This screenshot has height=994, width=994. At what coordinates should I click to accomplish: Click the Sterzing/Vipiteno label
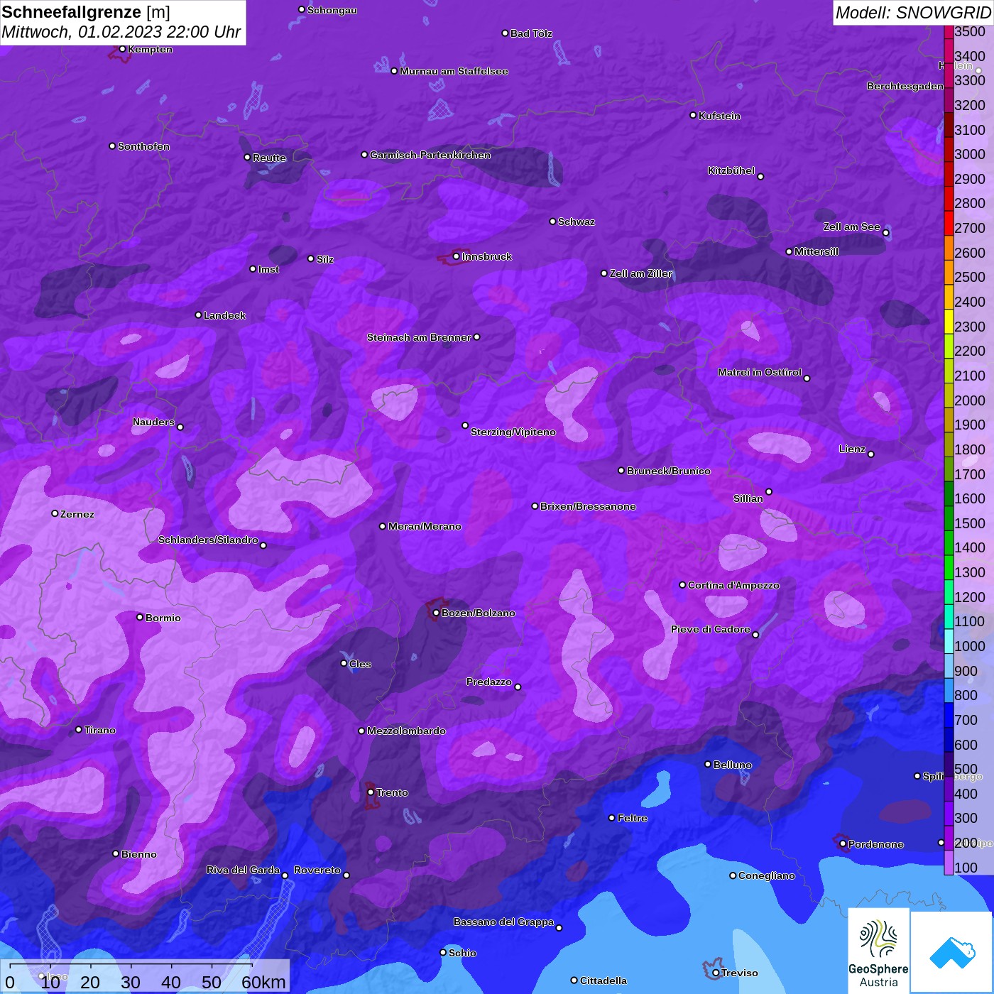513,432
